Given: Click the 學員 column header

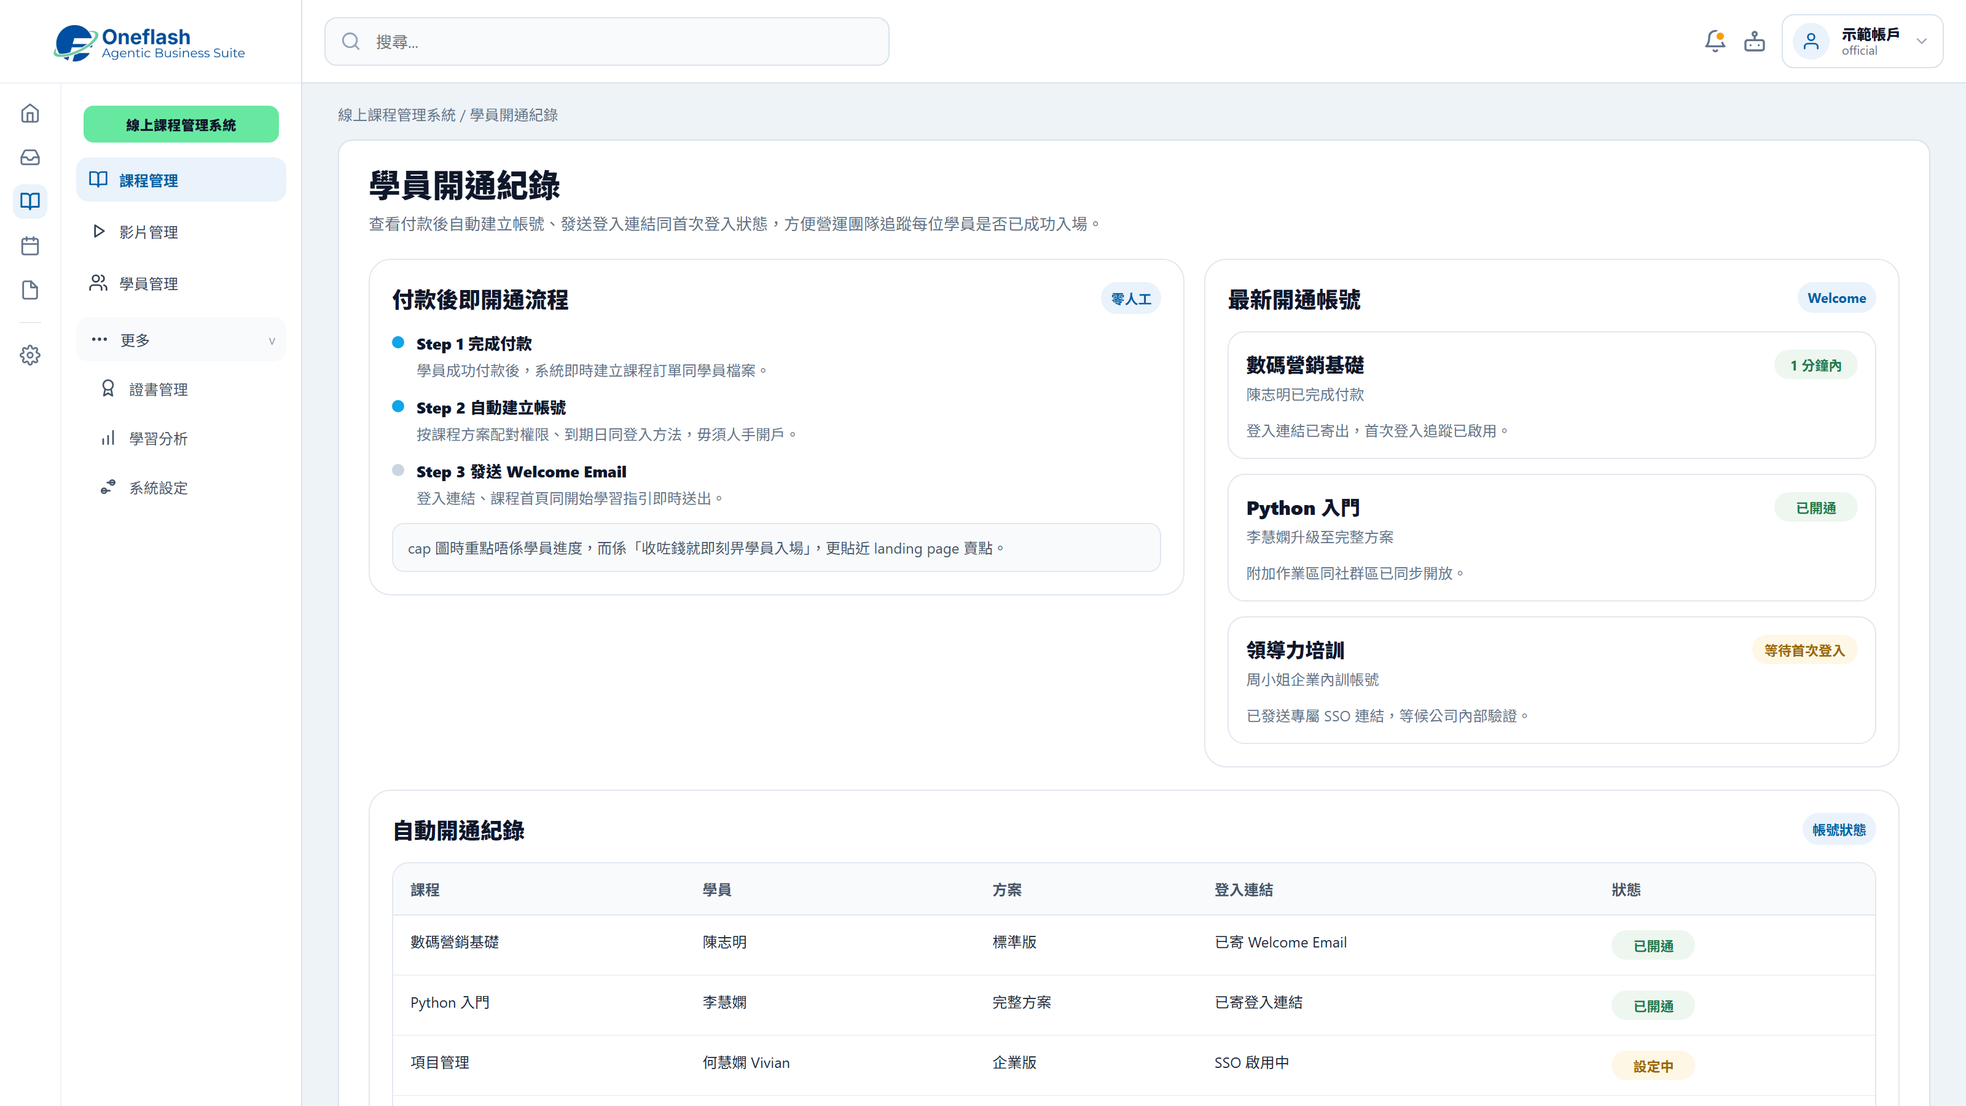Looking at the screenshot, I should [x=716, y=889].
